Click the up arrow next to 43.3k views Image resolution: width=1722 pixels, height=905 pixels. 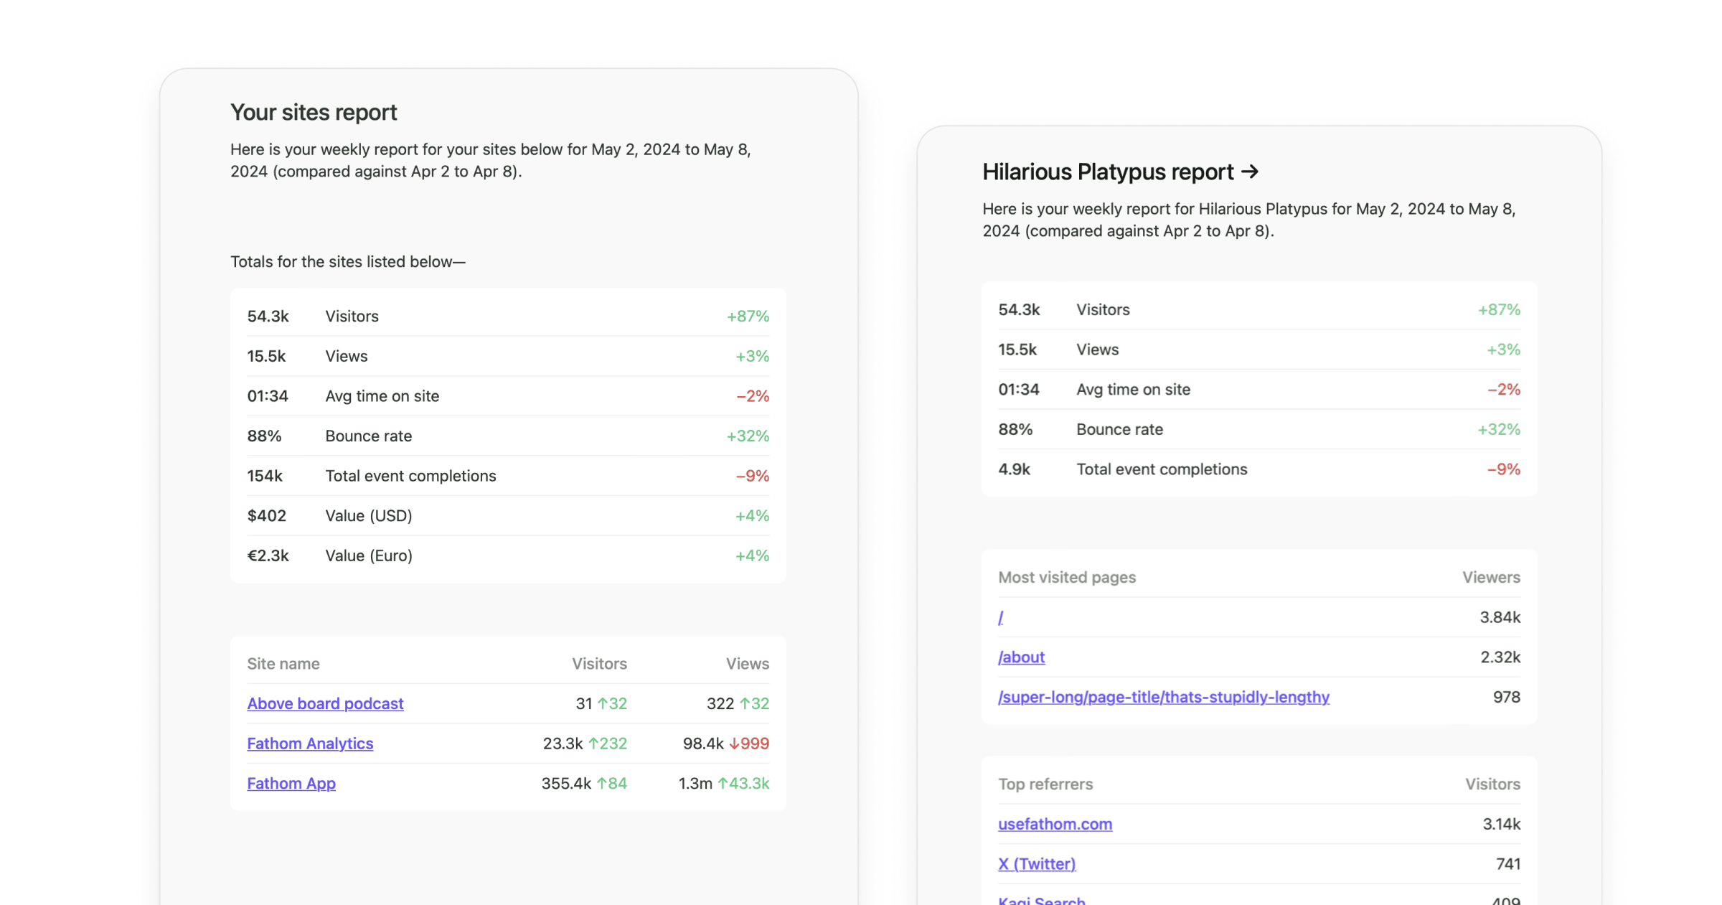722,783
